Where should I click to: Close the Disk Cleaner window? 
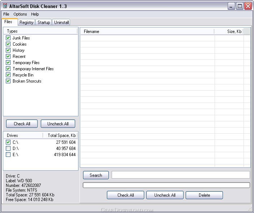click(x=248, y=6)
